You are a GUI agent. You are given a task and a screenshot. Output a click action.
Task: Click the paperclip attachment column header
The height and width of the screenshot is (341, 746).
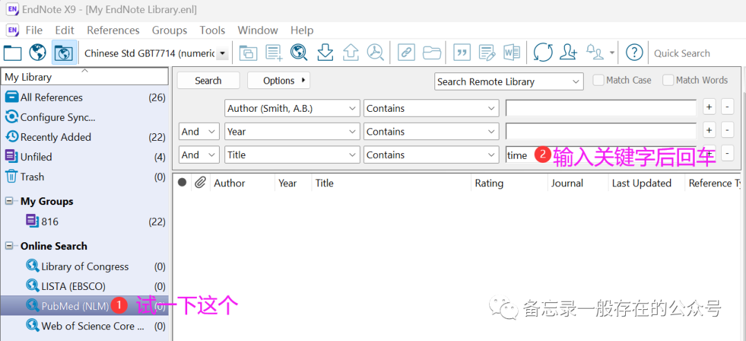(x=200, y=183)
